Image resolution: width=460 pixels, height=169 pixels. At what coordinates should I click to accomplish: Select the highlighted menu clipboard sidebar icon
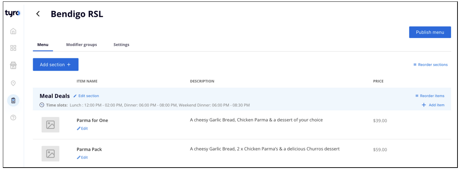click(x=13, y=101)
